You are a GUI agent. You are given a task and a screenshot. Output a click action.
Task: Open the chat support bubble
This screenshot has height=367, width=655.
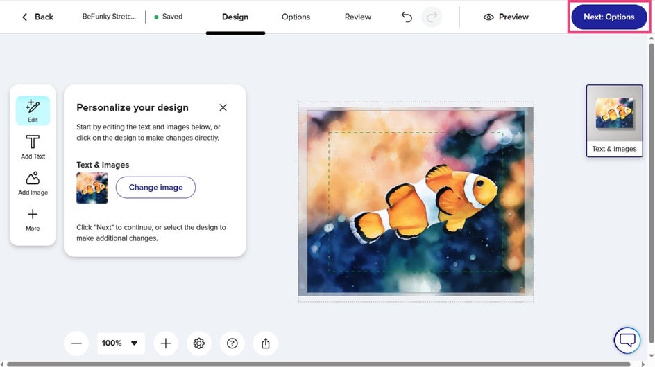click(627, 340)
